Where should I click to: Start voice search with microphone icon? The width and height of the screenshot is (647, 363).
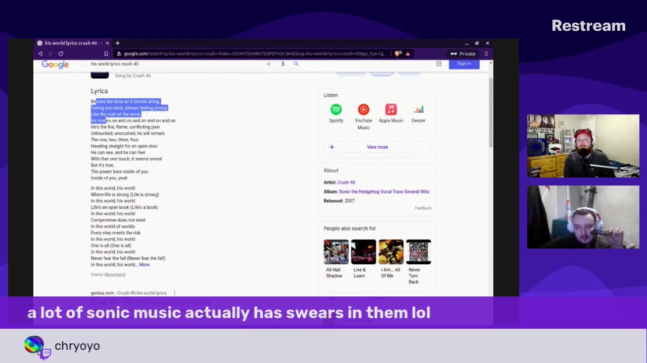point(283,64)
